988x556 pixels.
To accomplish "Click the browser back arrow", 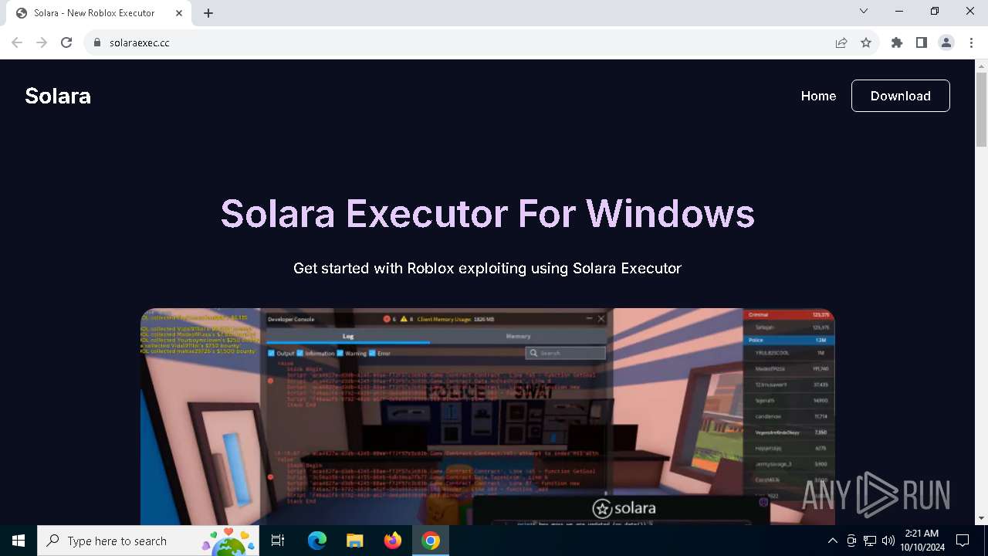I will point(17,42).
